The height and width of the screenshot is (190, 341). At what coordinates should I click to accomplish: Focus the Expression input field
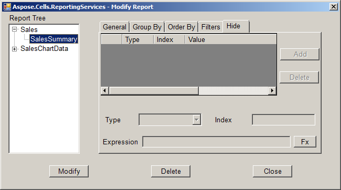216,142
